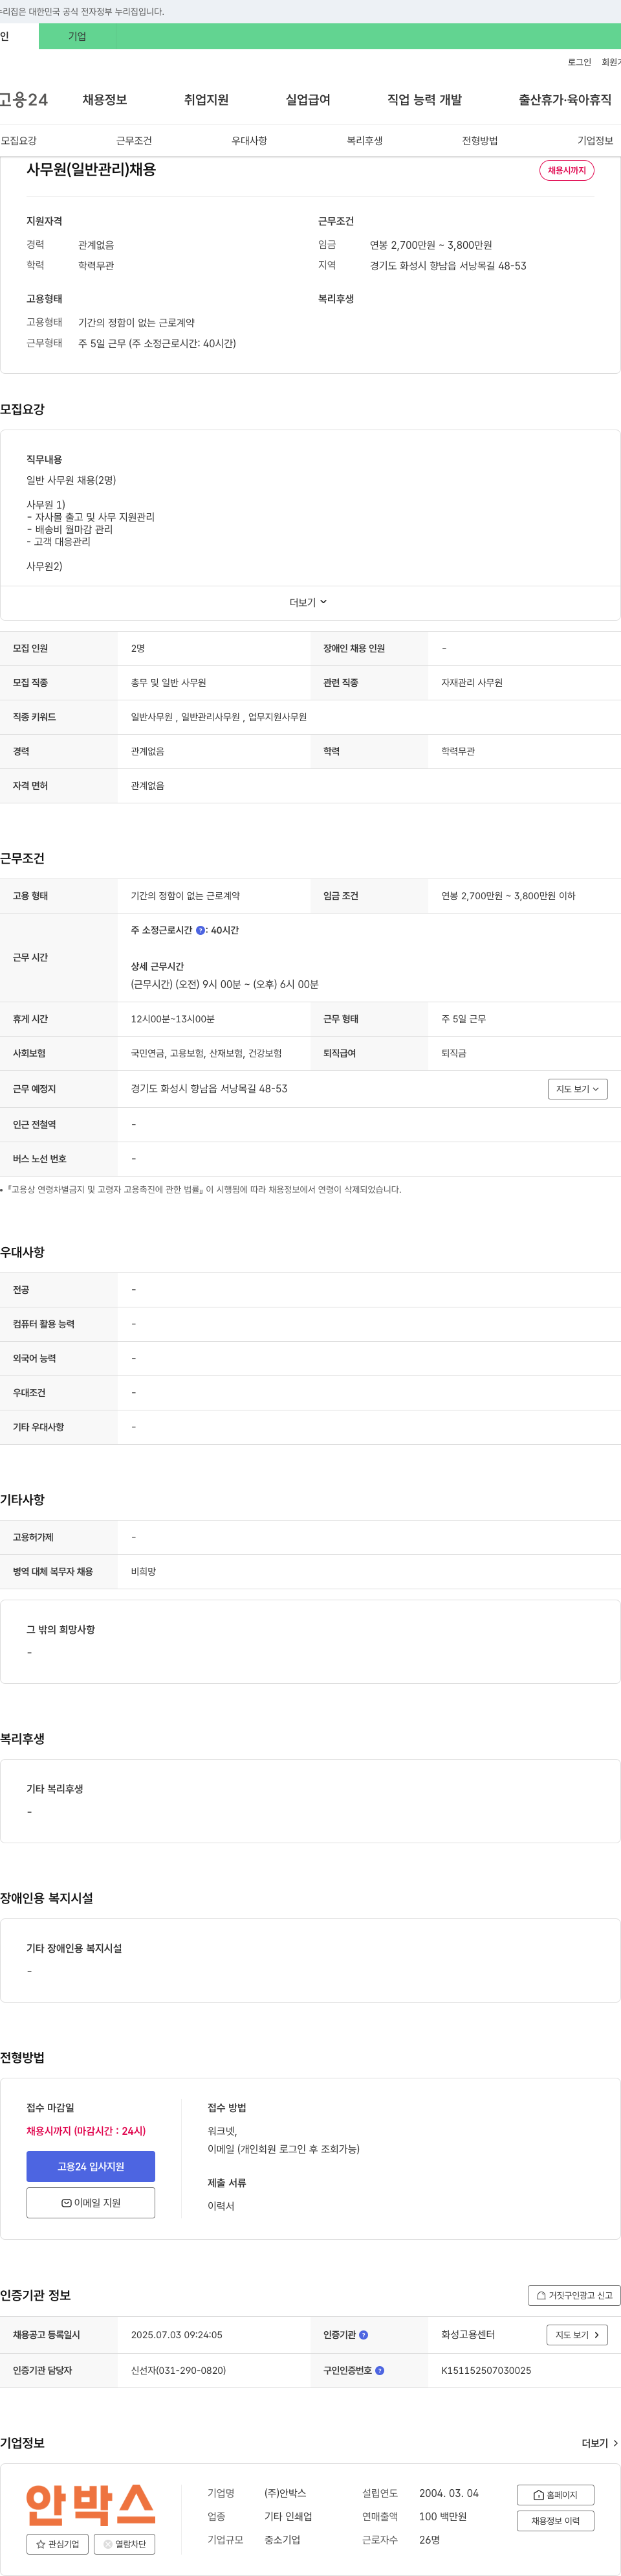Click 더보기 next to 기업정보 heading
The width and height of the screenshot is (621, 2576).
tap(600, 2443)
